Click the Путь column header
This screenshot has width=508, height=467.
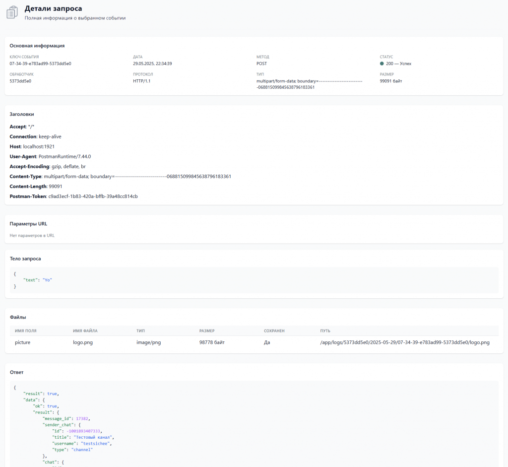(x=325, y=331)
